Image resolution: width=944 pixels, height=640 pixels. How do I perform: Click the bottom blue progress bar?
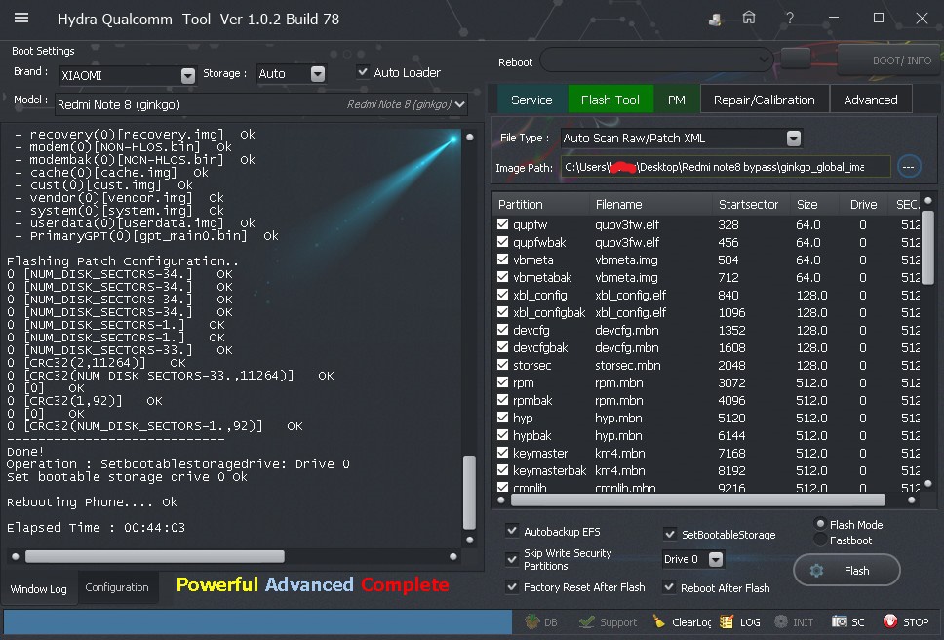(257, 621)
